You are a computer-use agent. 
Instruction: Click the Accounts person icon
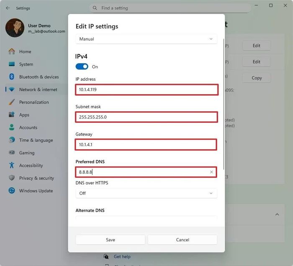tap(12, 127)
